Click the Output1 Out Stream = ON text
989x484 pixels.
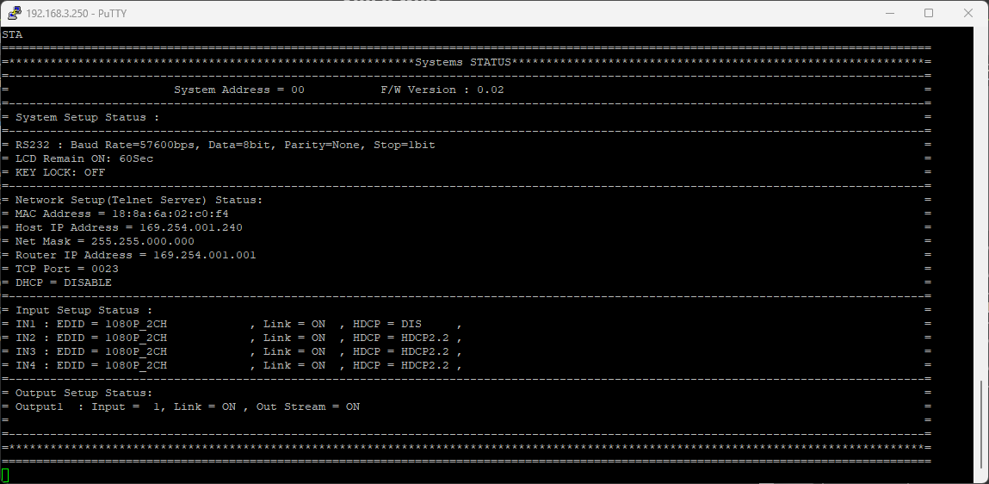[x=308, y=406]
